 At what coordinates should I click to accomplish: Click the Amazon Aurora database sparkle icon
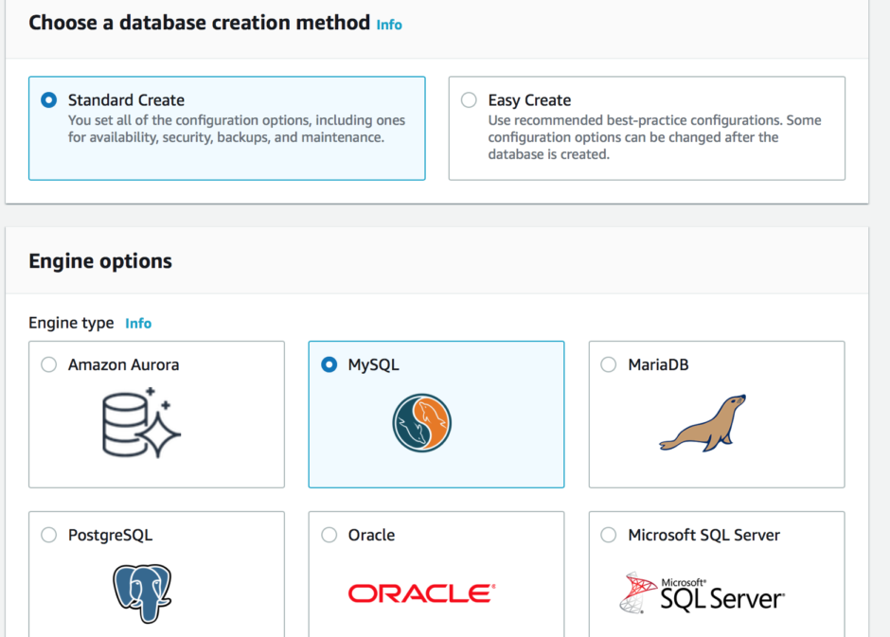tap(141, 422)
